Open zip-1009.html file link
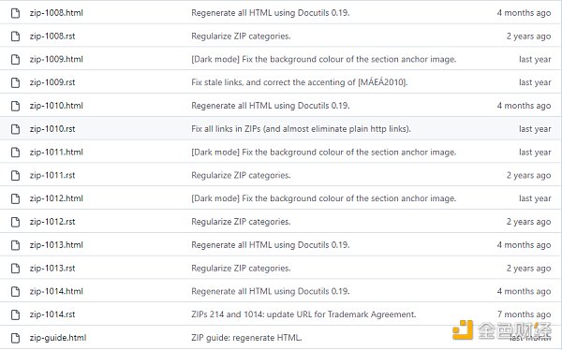Image resolution: width=562 pixels, height=350 pixels. pos(56,59)
